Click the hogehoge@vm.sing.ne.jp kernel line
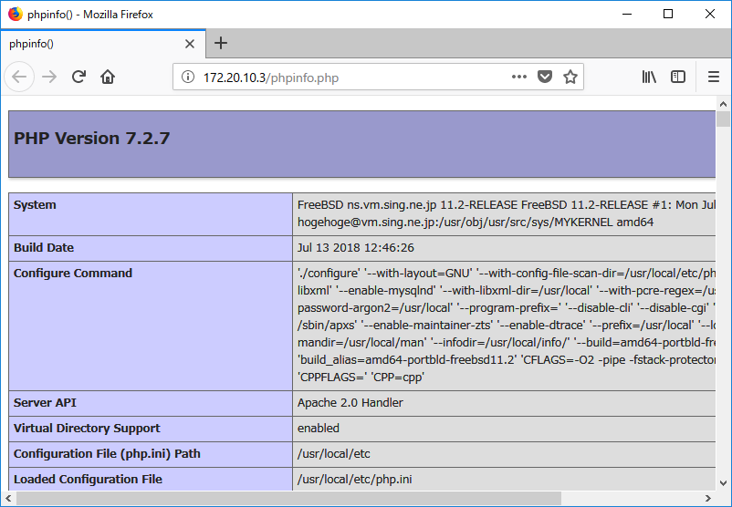732x507 pixels. [476, 222]
